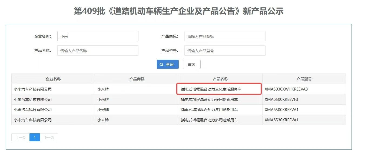Click the 产品型号: form label
Screen dimensions: 381x150
(170, 51)
